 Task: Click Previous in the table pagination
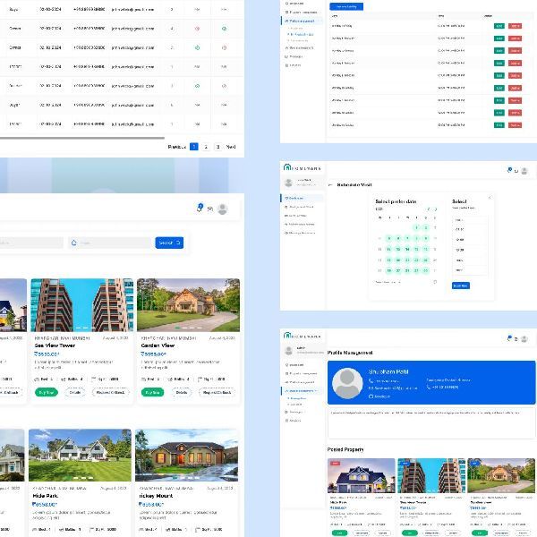tap(176, 146)
